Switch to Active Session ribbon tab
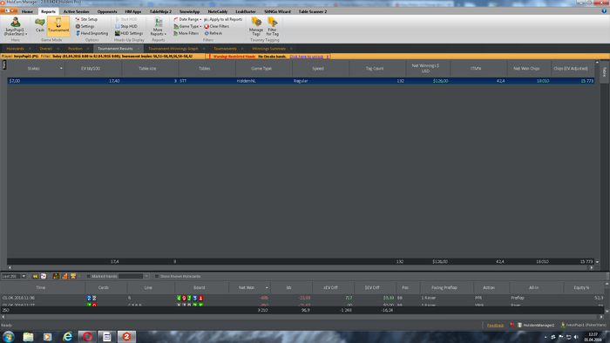The width and height of the screenshot is (610, 343). pos(77,11)
